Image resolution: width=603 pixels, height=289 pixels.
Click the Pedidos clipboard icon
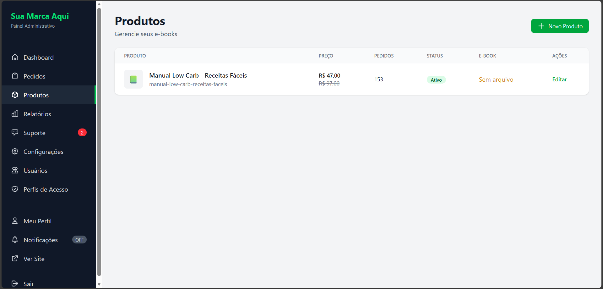[15, 76]
